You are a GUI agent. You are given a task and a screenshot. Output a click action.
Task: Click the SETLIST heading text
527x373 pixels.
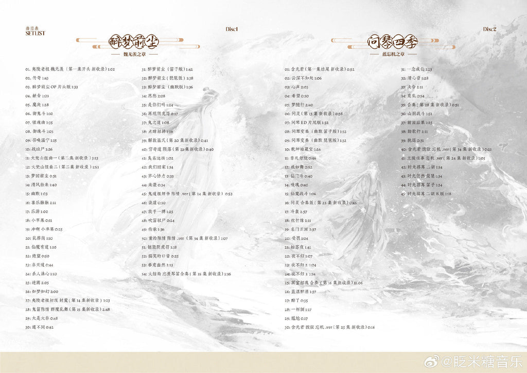pos(36,32)
